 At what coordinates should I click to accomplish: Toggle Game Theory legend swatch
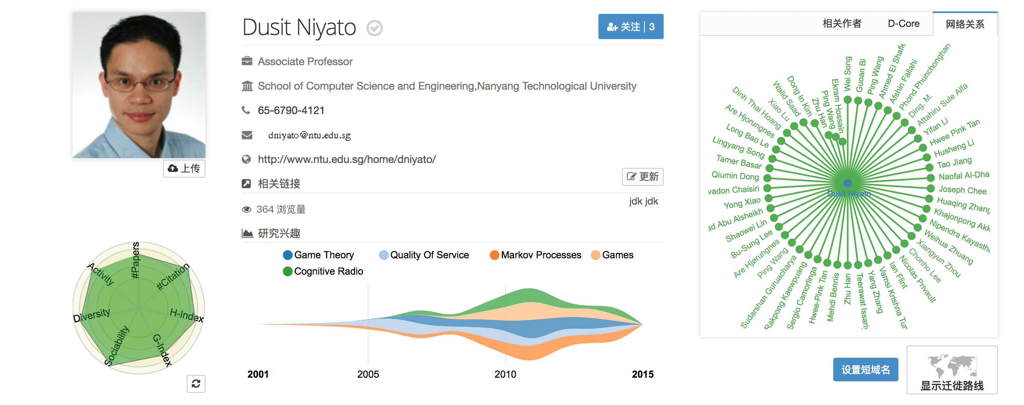pos(288,255)
